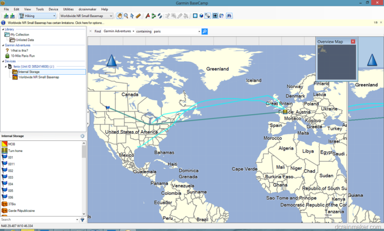Click the Receive from Device toolbar icon

click(12, 16)
